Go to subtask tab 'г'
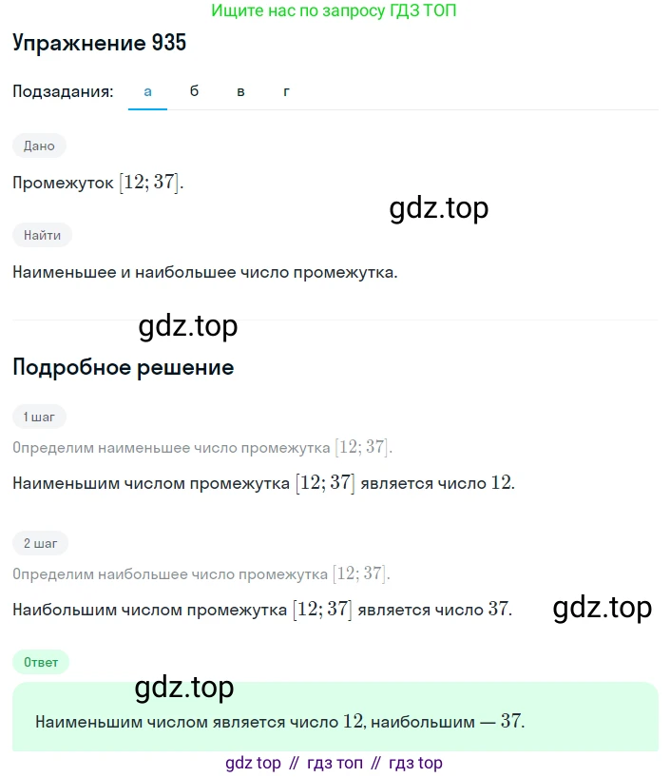Viewport: 670px width, 777px height. pyautogui.click(x=286, y=91)
